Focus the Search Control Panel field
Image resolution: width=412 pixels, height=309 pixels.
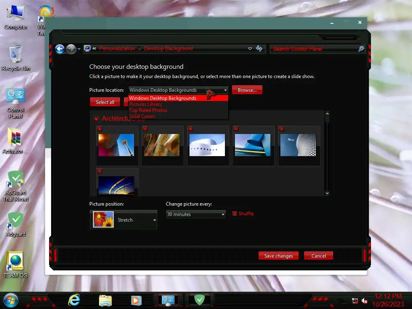tap(314, 49)
